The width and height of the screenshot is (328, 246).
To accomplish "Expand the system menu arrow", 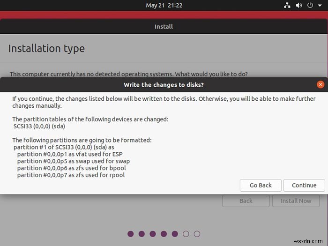I will pyautogui.click(x=320, y=6).
